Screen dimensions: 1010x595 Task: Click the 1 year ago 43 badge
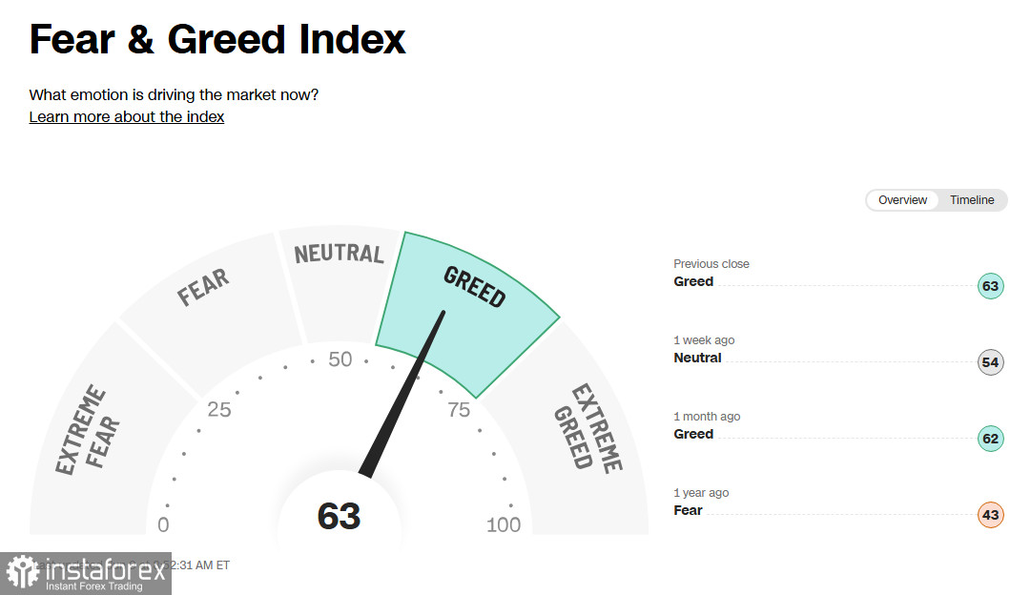point(990,515)
